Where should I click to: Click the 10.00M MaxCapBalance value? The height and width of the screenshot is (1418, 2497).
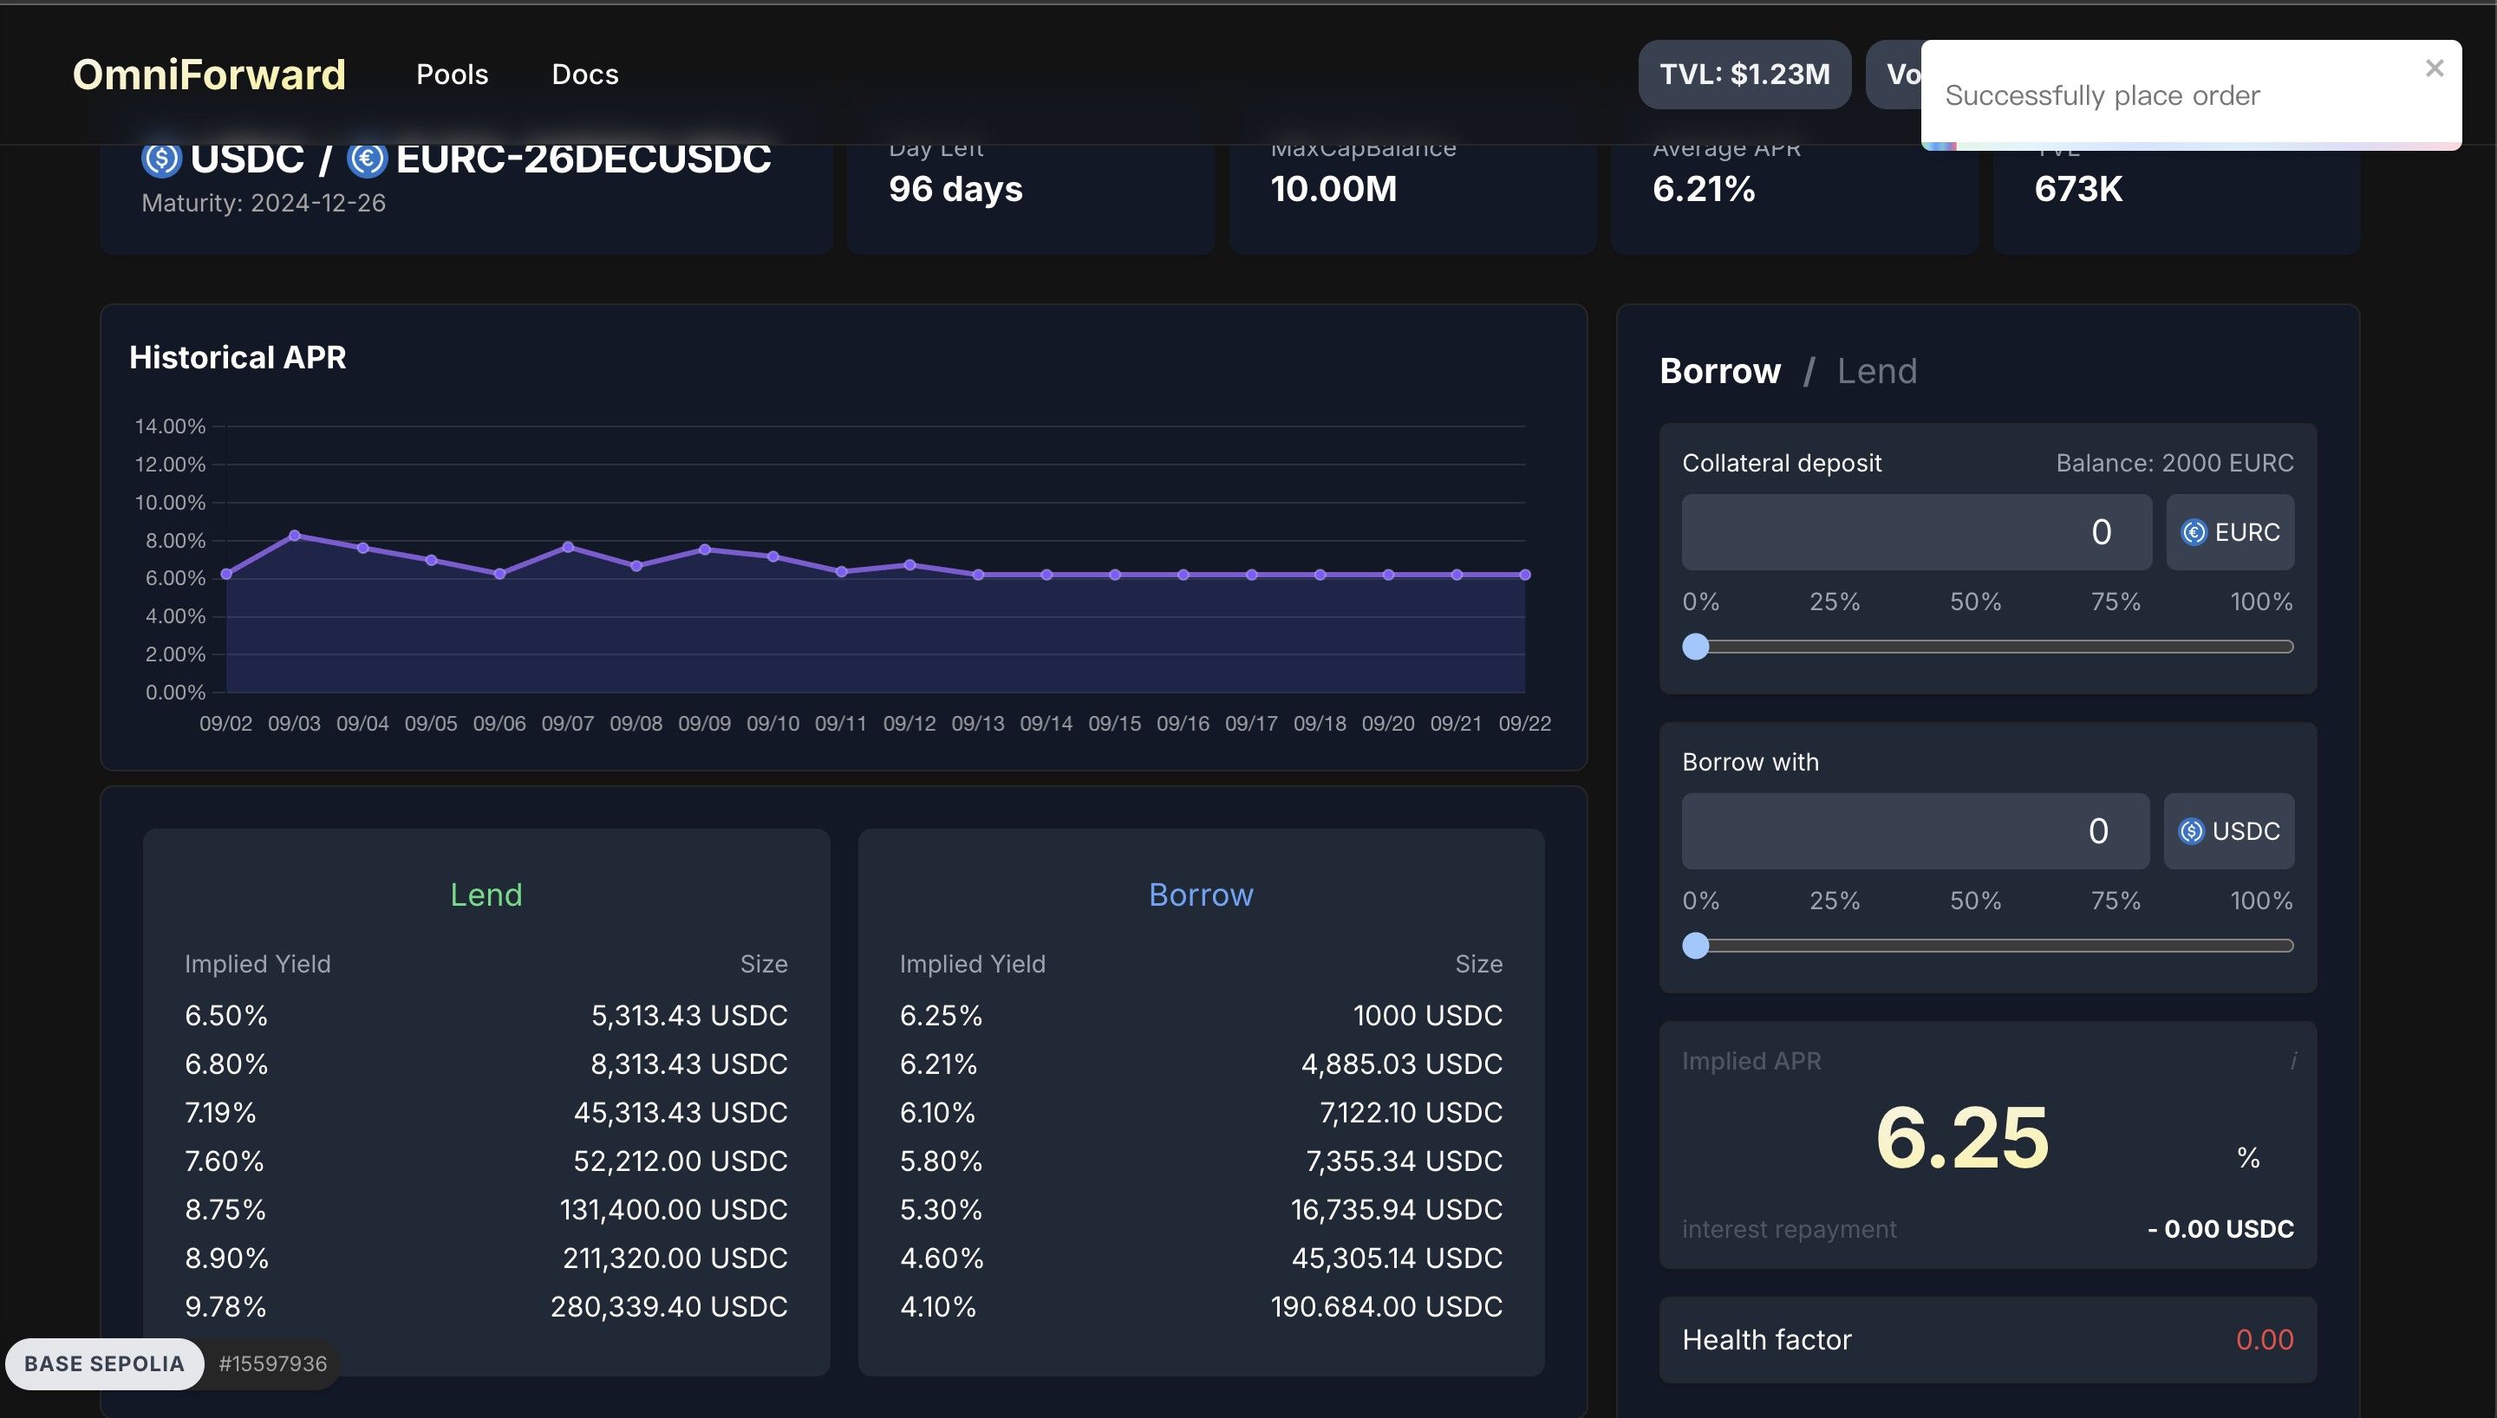click(x=1333, y=189)
